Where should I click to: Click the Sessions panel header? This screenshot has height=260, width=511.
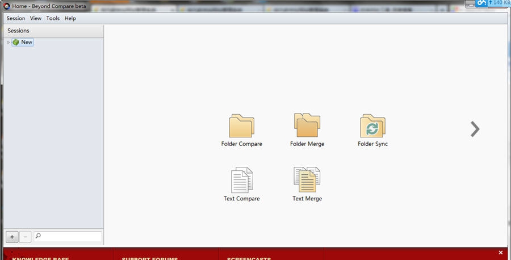[x=53, y=31]
